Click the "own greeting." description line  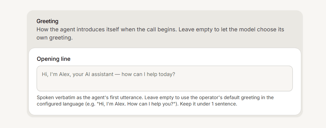click(55, 38)
